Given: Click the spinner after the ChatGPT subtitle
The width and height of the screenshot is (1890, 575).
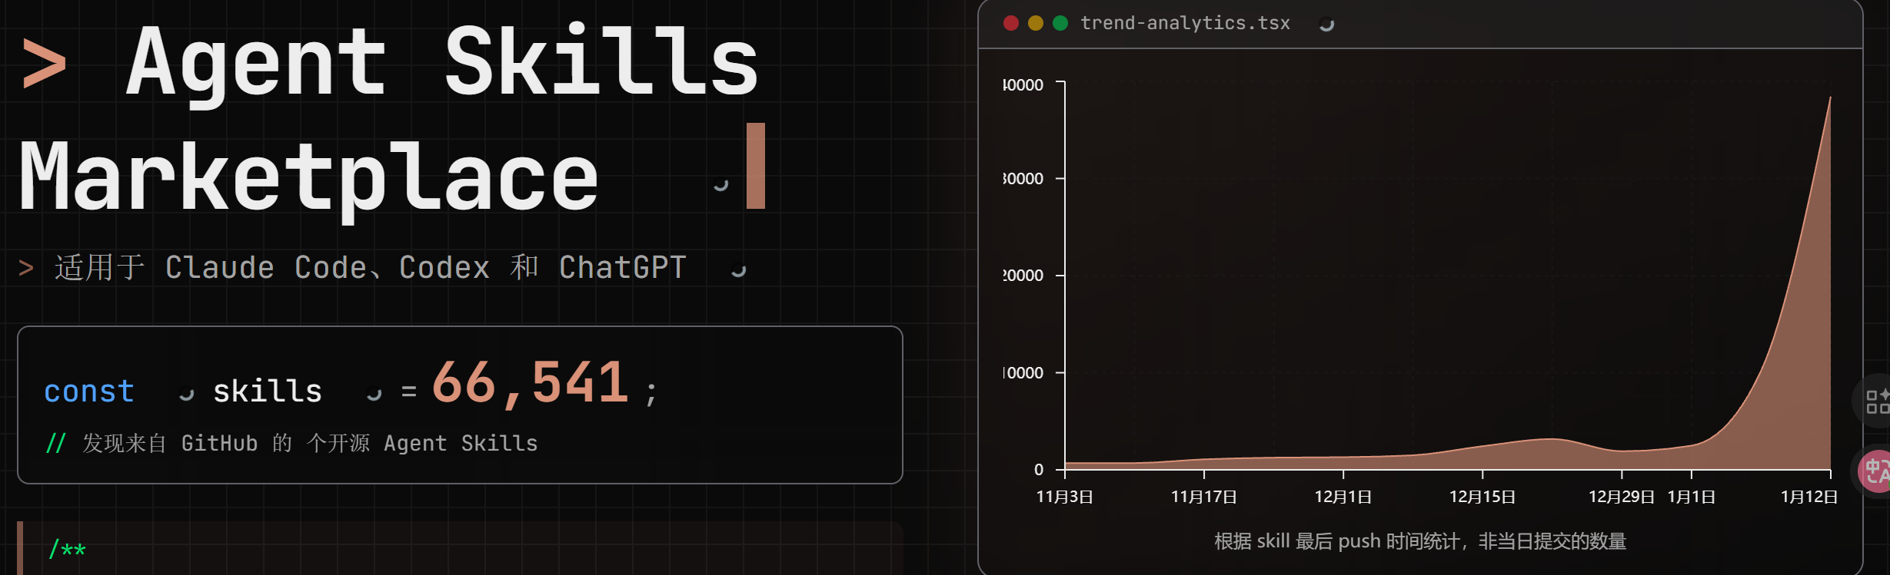Looking at the screenshot, I should tap(738, 269).
